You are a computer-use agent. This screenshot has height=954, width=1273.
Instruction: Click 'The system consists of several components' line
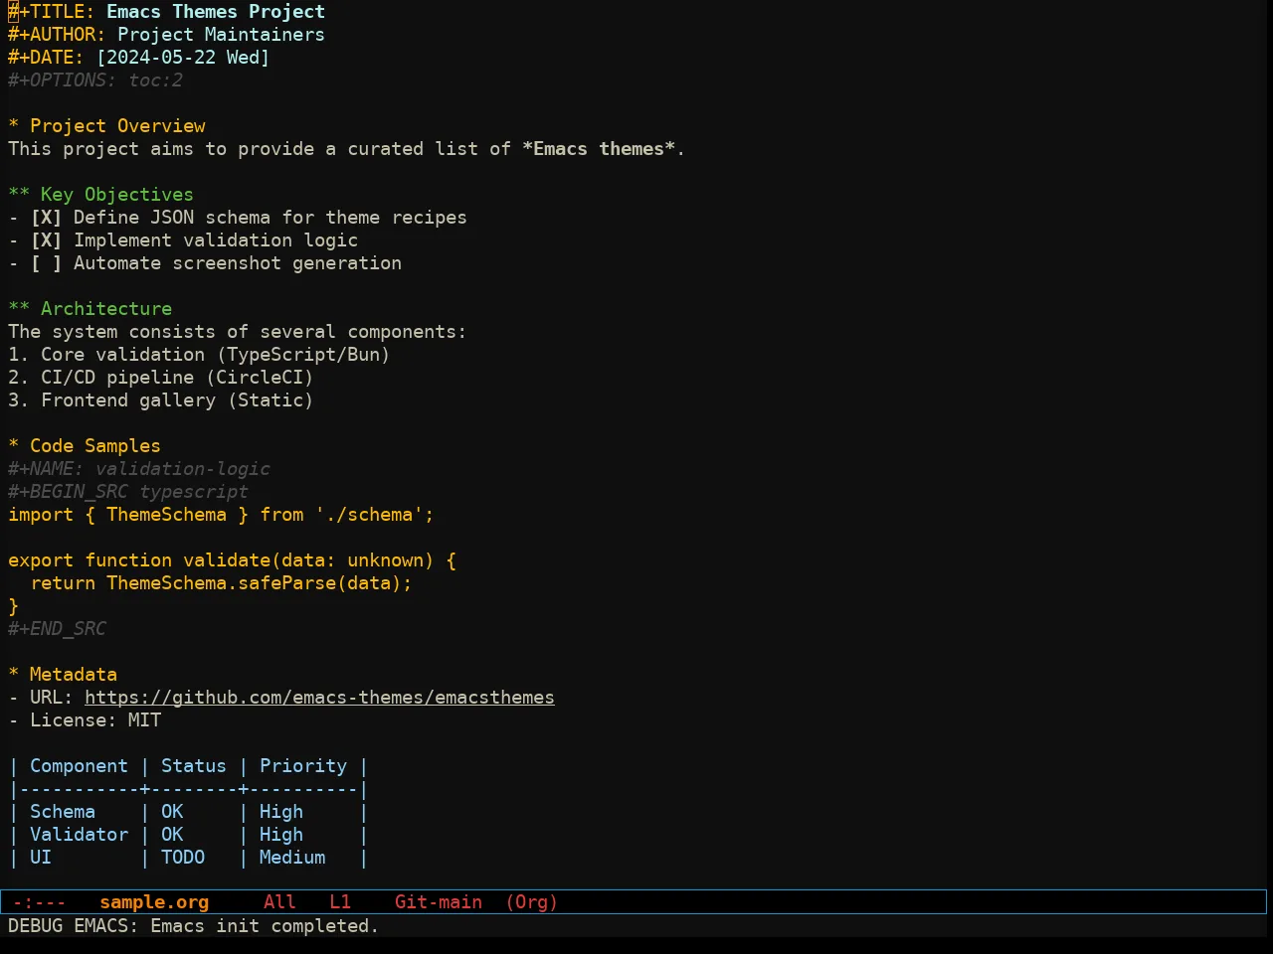pyautogui.click(x=237, y=332)
